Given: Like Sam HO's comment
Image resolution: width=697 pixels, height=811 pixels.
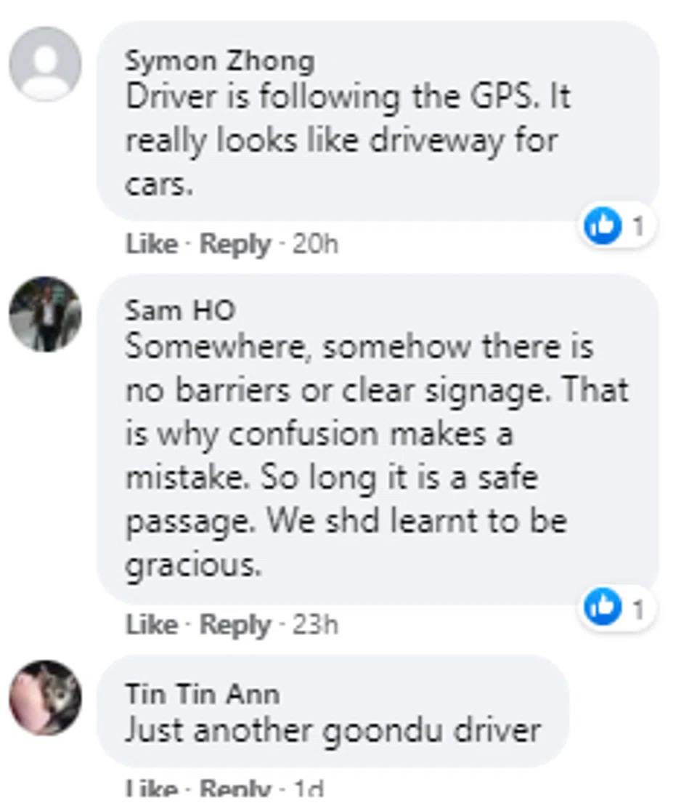Looking at the screenshot, I should pyautogui.click(x=151, y=625).
